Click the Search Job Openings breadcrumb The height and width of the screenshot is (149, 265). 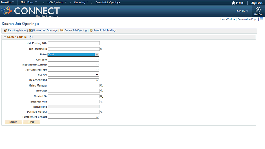108,2
